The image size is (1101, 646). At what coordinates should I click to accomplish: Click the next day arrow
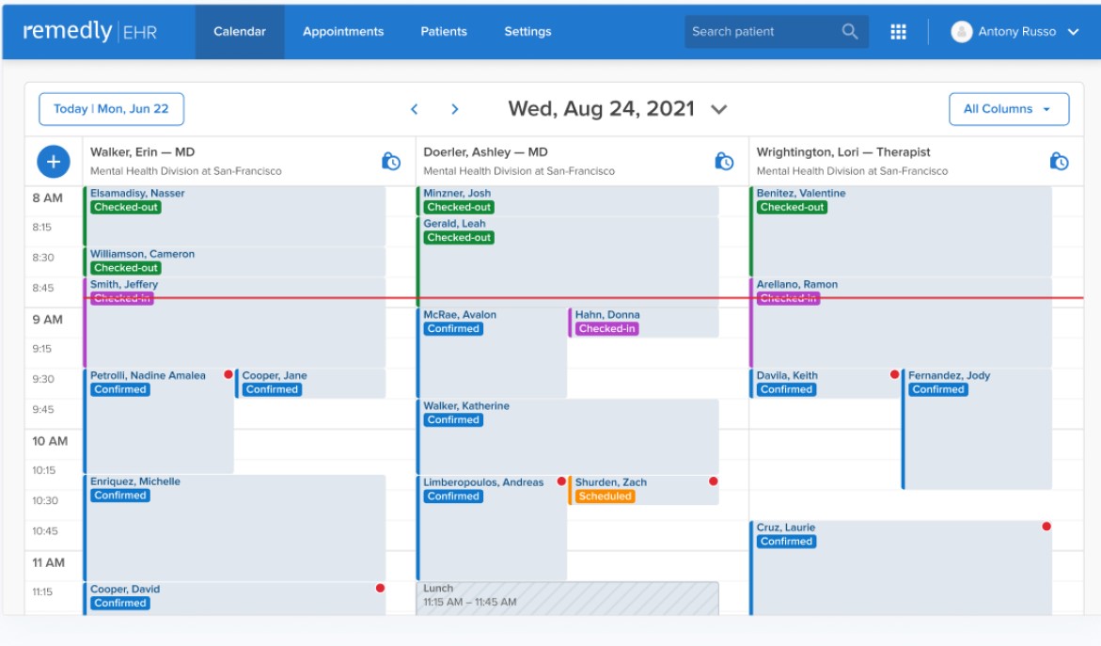click(x=454, y=108)
